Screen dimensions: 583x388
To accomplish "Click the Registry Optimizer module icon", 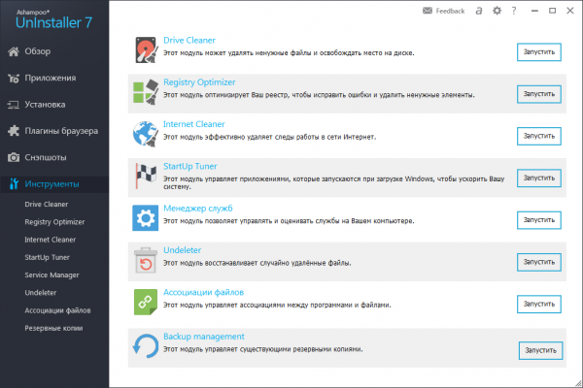I will (x=146, y=90).
